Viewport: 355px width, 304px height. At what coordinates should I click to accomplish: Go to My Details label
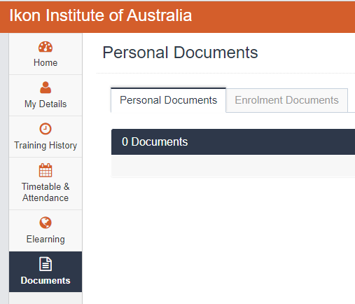[x=46, y=104]
